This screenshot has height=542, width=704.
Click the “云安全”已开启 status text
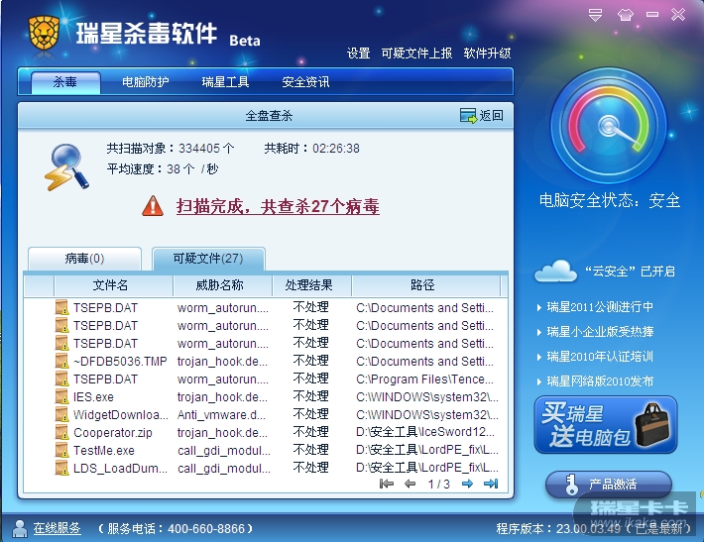(630, 271)
